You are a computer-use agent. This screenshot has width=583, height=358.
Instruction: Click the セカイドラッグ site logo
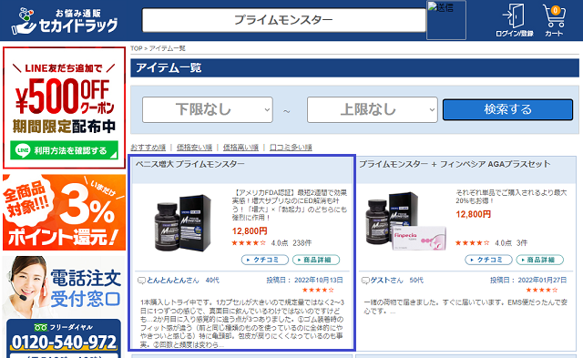tap(65, 21)
